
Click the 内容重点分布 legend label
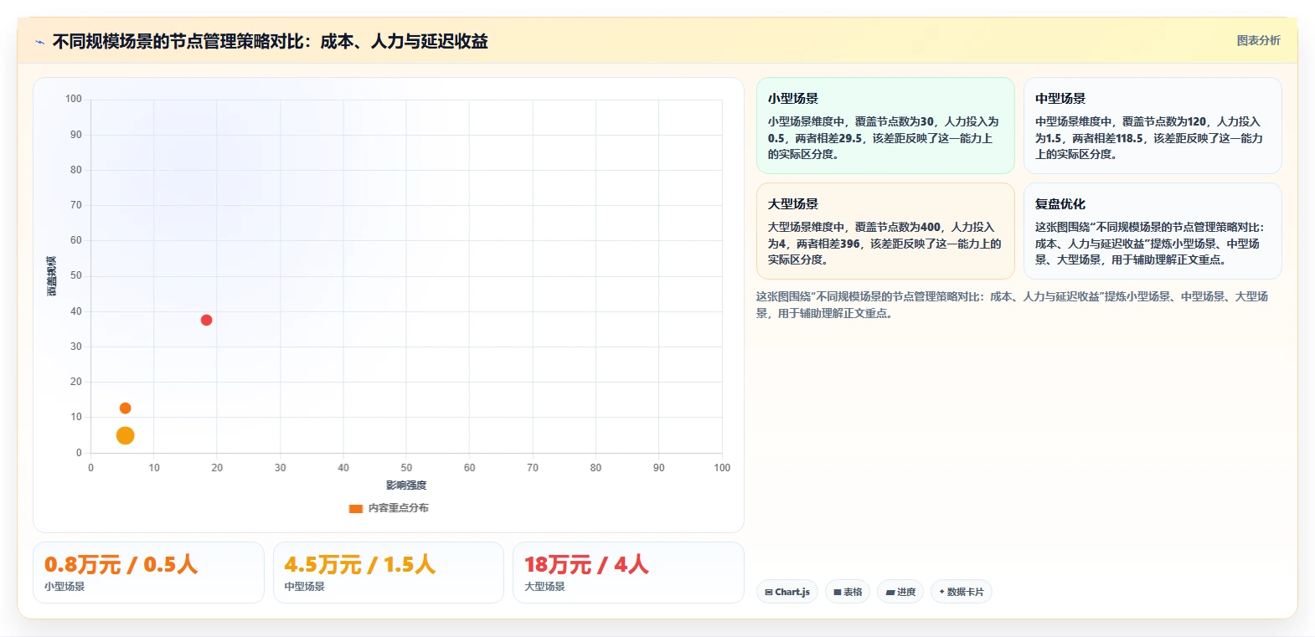(399, 508)
